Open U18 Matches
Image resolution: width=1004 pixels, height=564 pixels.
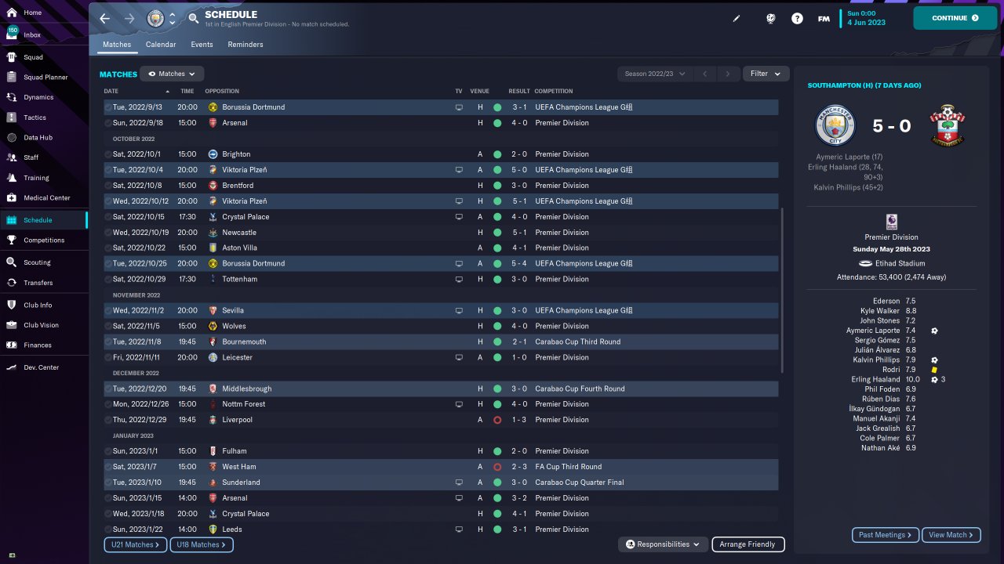click(202, 544)
